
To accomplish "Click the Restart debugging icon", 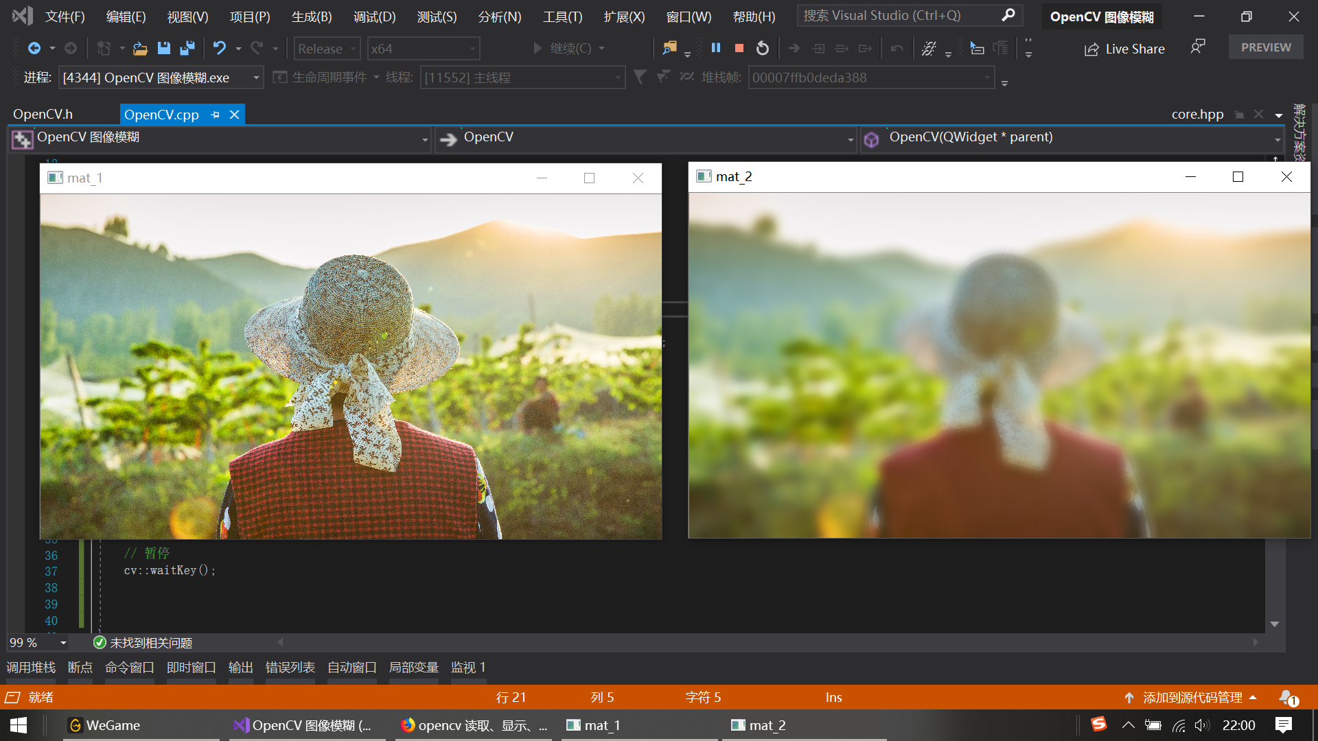I will (x=763, y=48).
